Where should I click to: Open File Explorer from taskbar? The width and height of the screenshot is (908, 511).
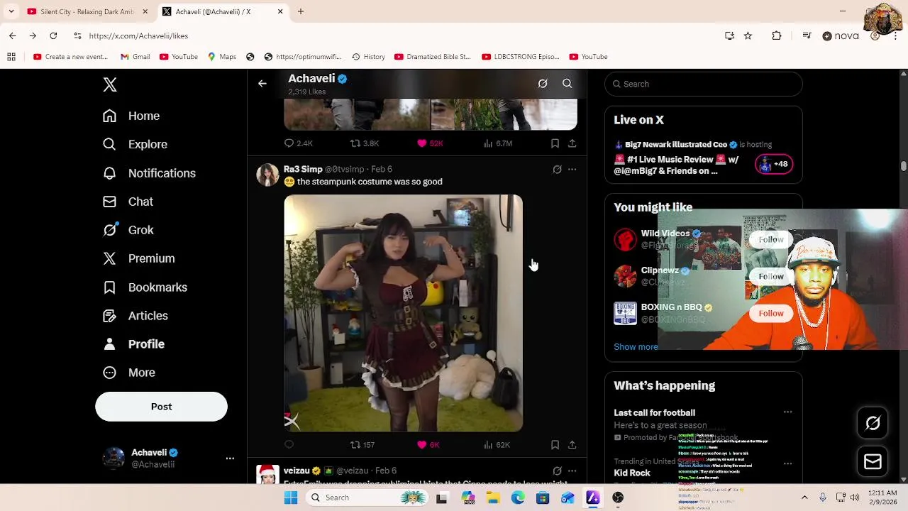pyautogui.click(x=493, y=498)
